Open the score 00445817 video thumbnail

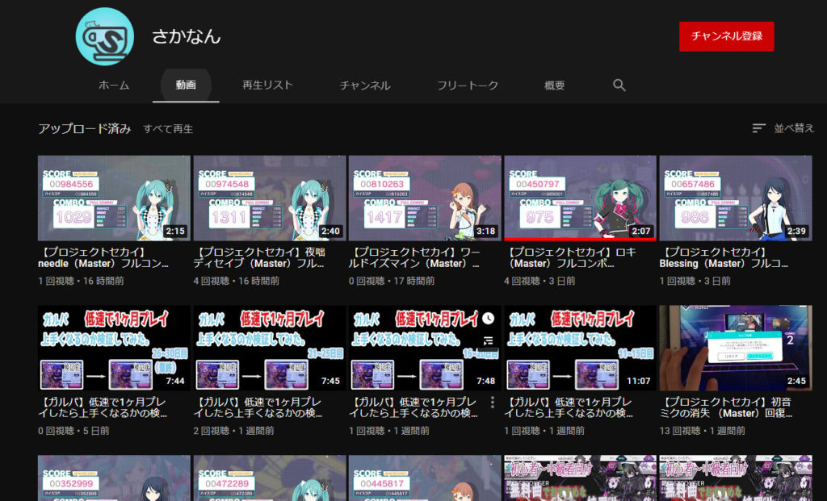(x=425, y=478)
